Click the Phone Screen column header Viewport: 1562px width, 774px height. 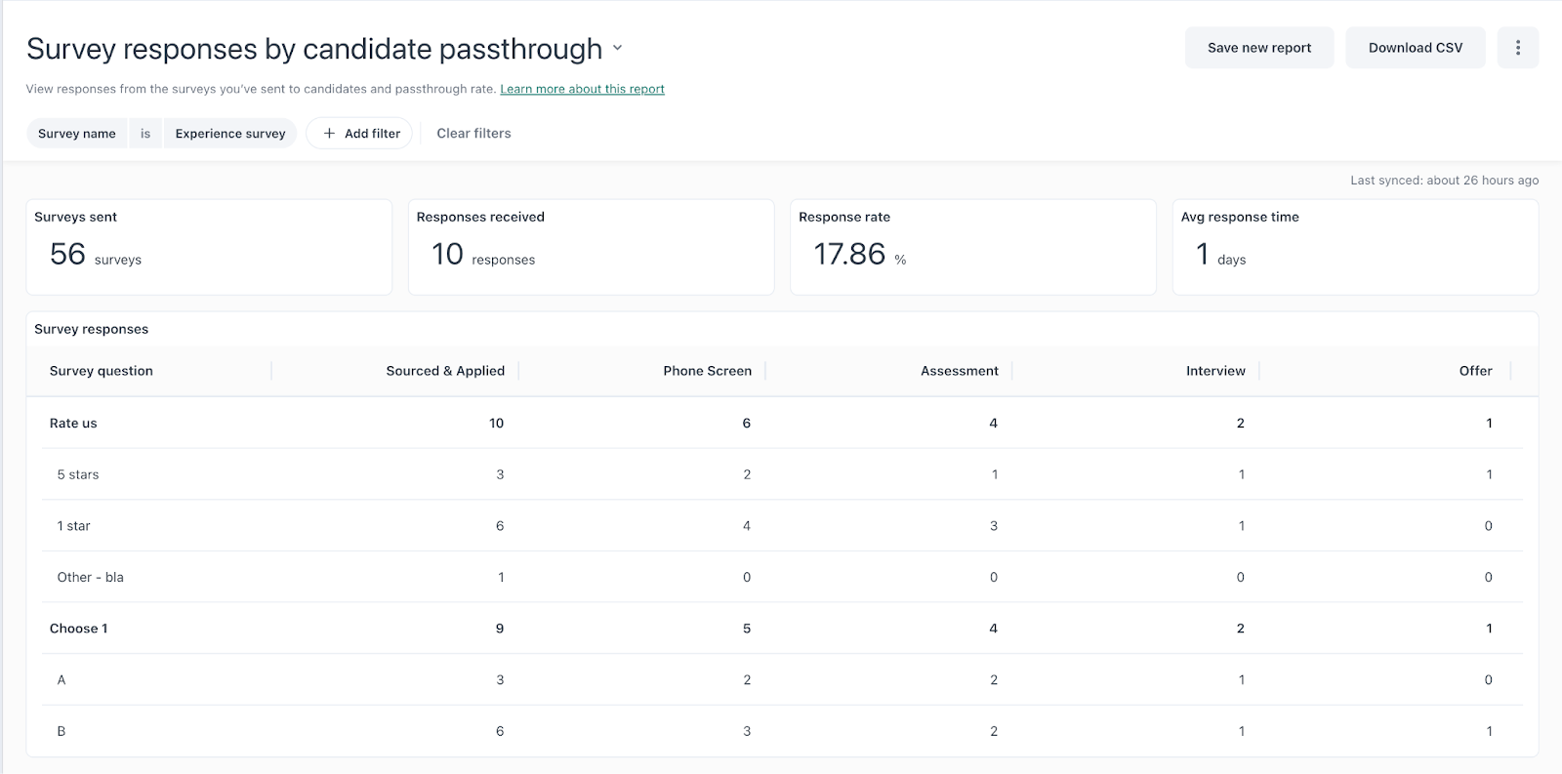[x=707, y=371]
